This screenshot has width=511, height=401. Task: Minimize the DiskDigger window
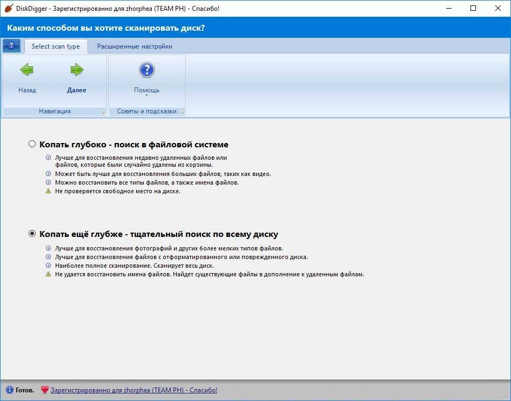click(x=449, y=8)
